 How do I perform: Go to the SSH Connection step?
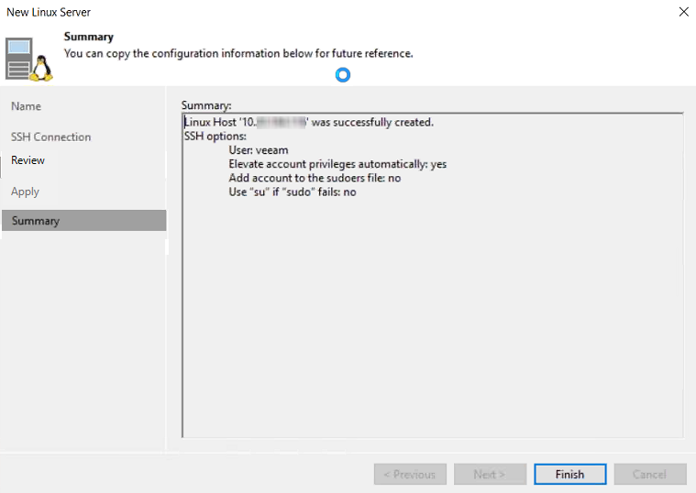click(51, 137)
